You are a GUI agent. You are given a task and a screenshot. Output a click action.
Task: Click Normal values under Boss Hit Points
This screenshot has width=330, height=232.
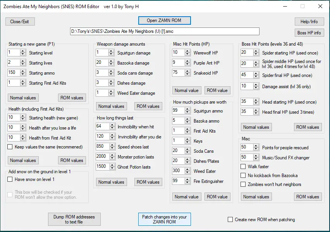256,127
